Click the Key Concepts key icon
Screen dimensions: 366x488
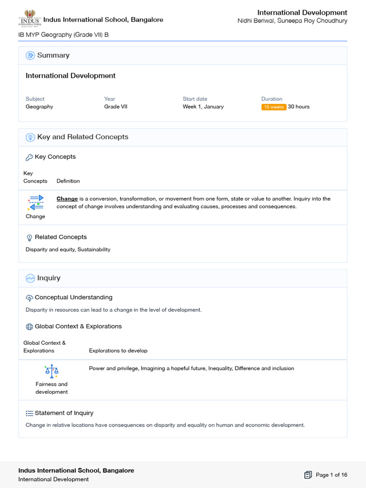coord(29,157)
